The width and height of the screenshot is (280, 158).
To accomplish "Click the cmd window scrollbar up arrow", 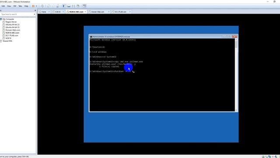I will tap(236, 40).
